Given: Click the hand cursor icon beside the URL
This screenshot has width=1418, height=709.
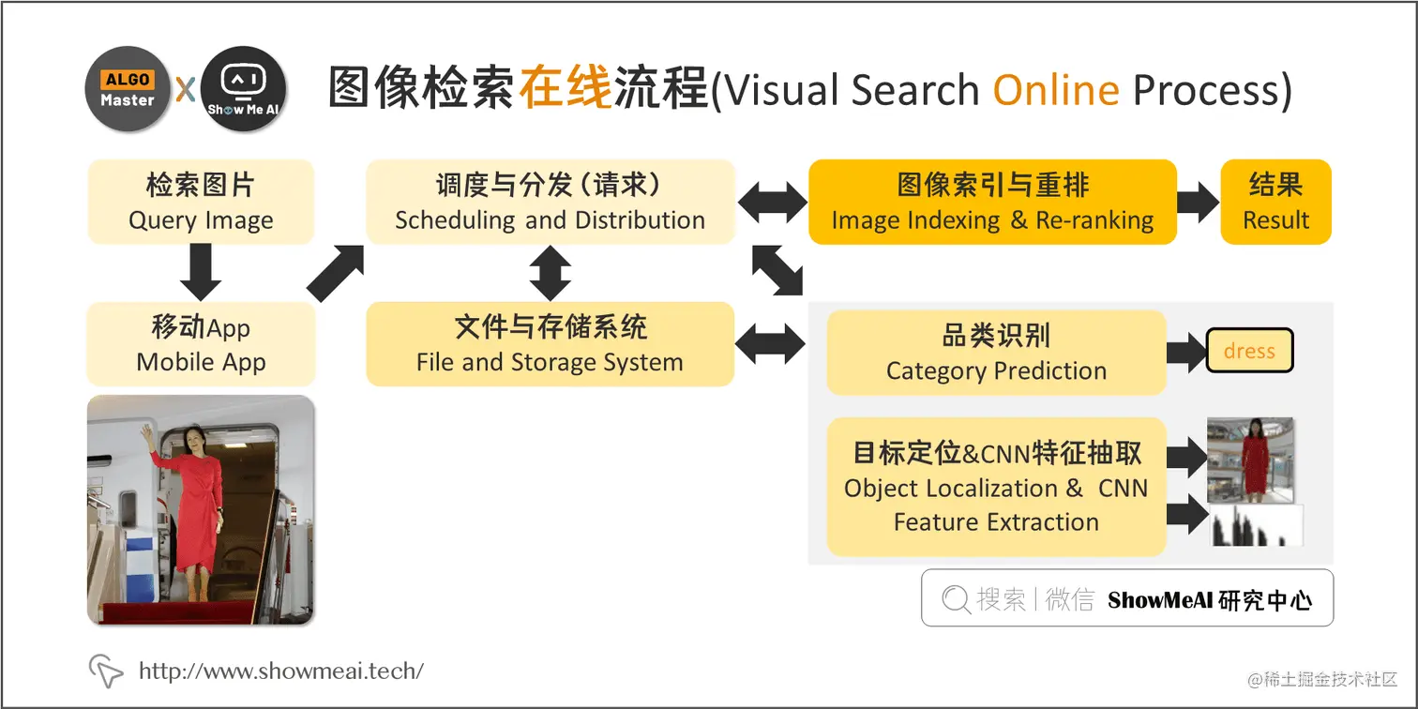Looking at the screenshot, I should [106, 671].
